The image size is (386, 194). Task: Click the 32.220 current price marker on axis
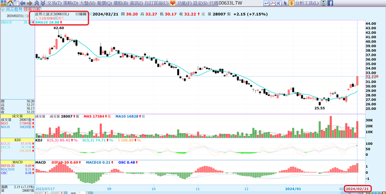(372, 77)
